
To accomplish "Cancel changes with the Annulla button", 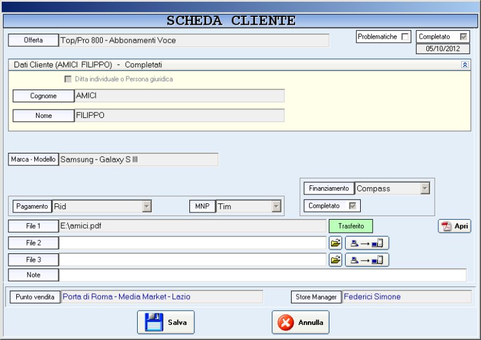I will pos(300,323).
